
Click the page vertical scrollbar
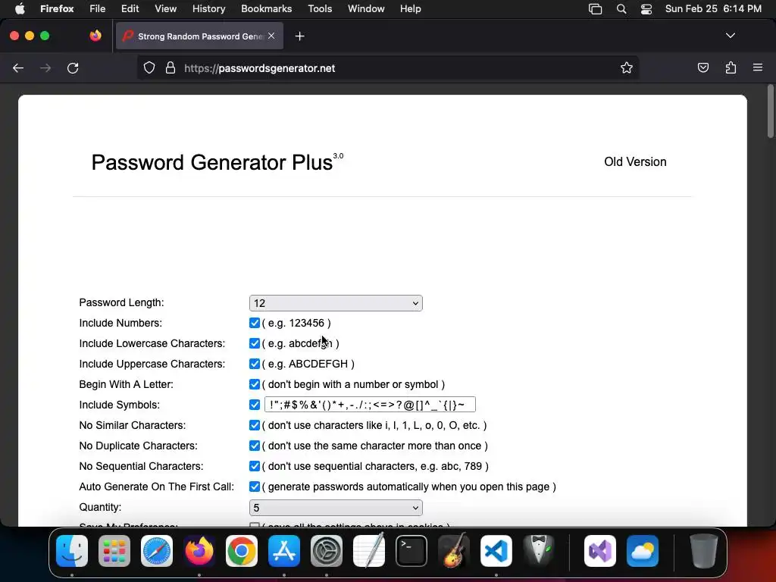point(770,111)
